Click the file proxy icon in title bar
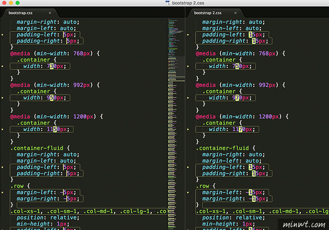Image resolution: width=329 pixels, height=230 pixels. pos(168,3)
